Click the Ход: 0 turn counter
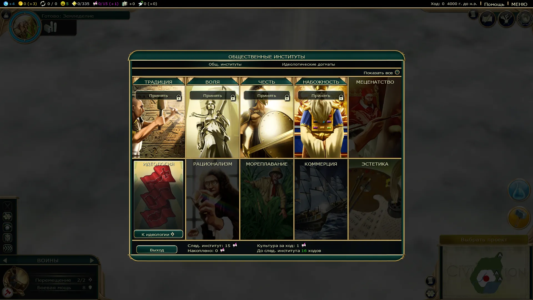Viewport: 533px width, 300px height. pos(438,4)
